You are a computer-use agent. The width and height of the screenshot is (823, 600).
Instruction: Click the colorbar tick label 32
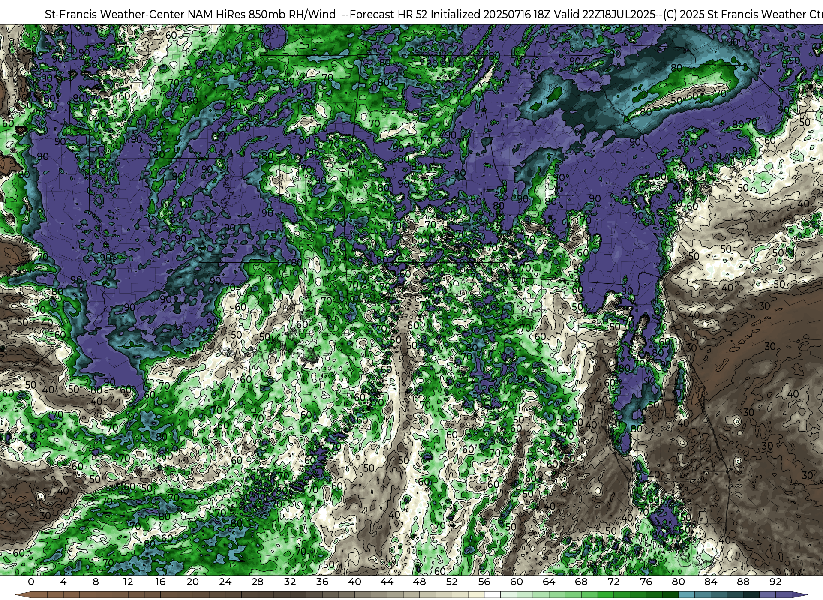[x=290, y=582]
